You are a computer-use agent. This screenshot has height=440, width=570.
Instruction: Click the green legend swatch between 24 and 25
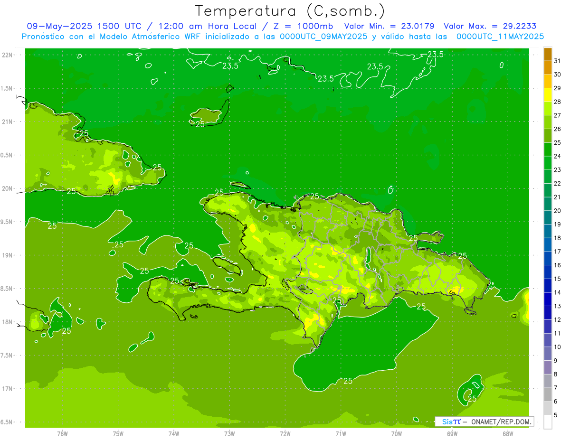(548, 149)
